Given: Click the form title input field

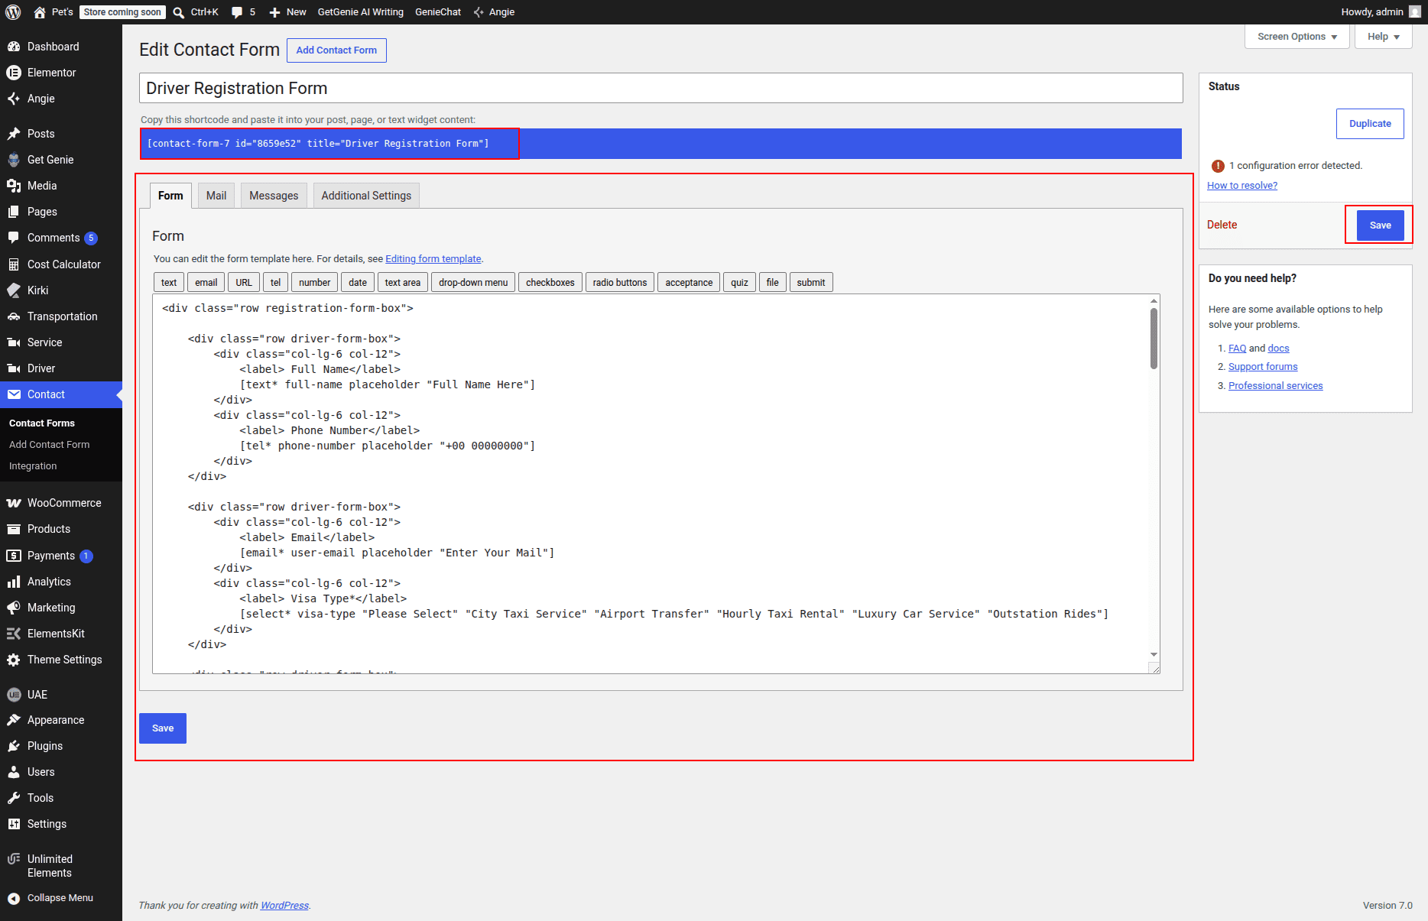Looking at the screenshot, I should 660,89.
